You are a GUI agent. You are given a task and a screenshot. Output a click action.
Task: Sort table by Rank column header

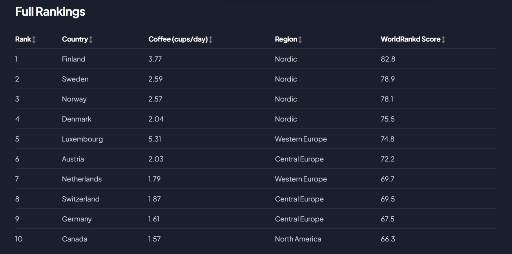pyautogui.click(x=23, y=39)
